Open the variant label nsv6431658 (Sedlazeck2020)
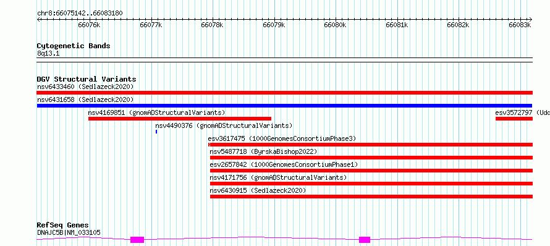This screenshot has width=550, height=246. pos(85,100)
